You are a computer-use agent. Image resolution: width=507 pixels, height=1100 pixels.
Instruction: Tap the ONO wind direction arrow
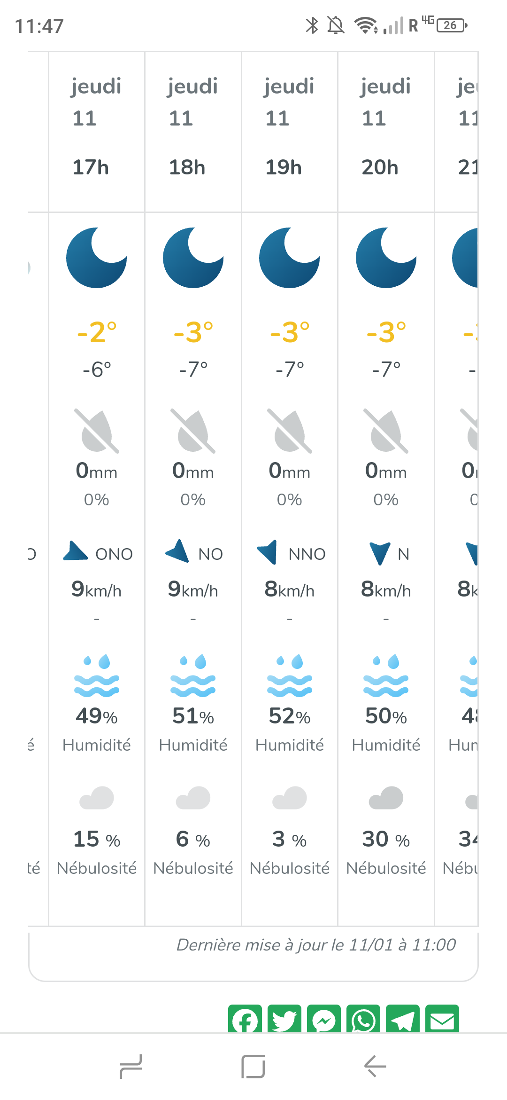[76, 551]
